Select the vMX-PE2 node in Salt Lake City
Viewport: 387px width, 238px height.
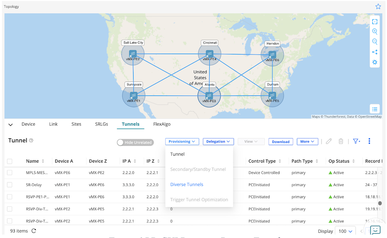pyautogui.click(x=133, y=54)
